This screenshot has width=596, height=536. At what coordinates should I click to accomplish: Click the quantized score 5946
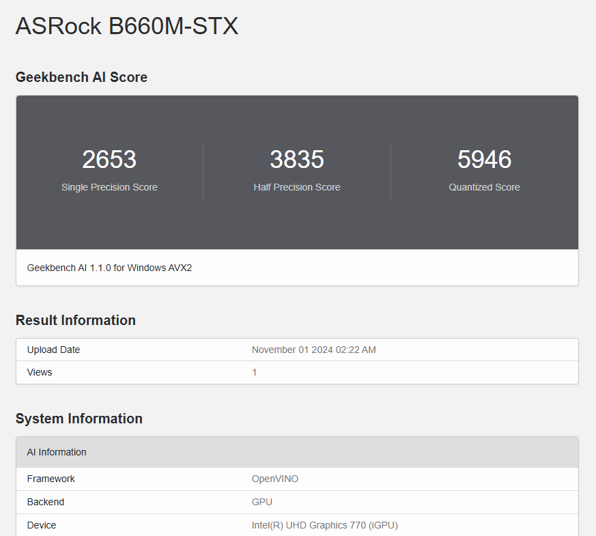(484, 159)
